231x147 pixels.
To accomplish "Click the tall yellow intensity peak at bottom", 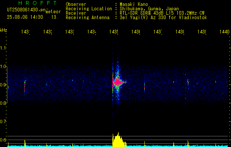I will click(119, 139).
